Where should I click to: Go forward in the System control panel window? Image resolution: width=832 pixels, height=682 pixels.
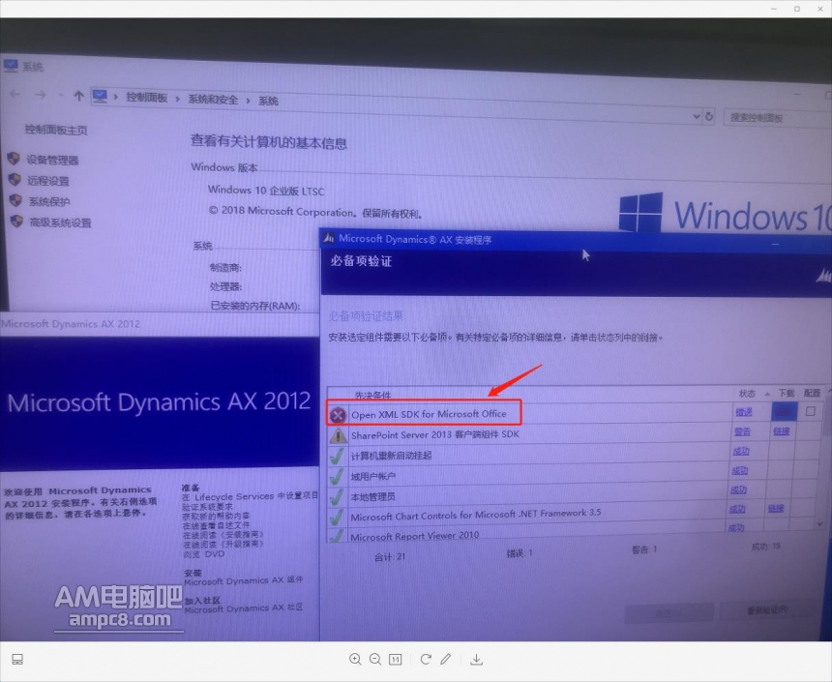pyautogui.click(x=41, y=95)
